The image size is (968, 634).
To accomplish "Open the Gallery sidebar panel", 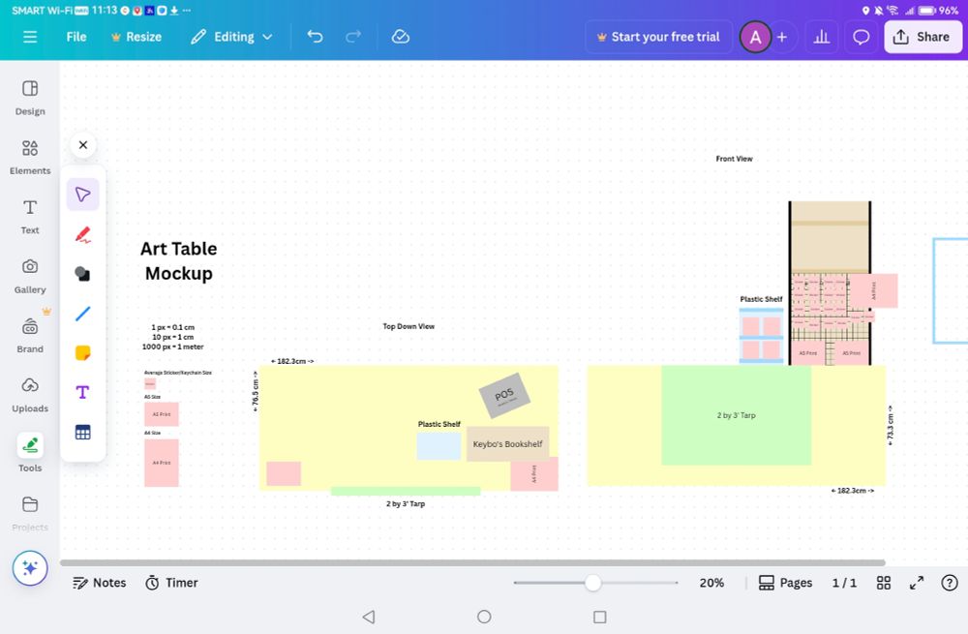I will tap(30, 276).
